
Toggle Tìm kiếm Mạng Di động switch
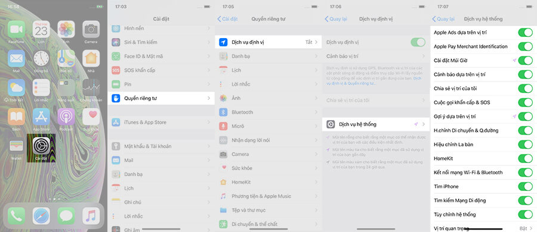(x=525, y=200)
